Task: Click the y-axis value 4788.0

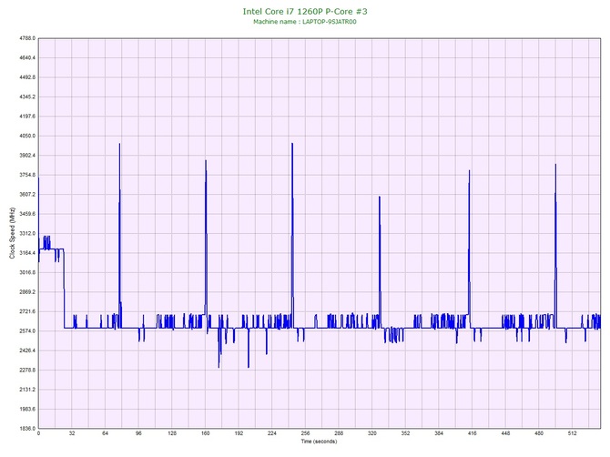Action: (27, 38)
